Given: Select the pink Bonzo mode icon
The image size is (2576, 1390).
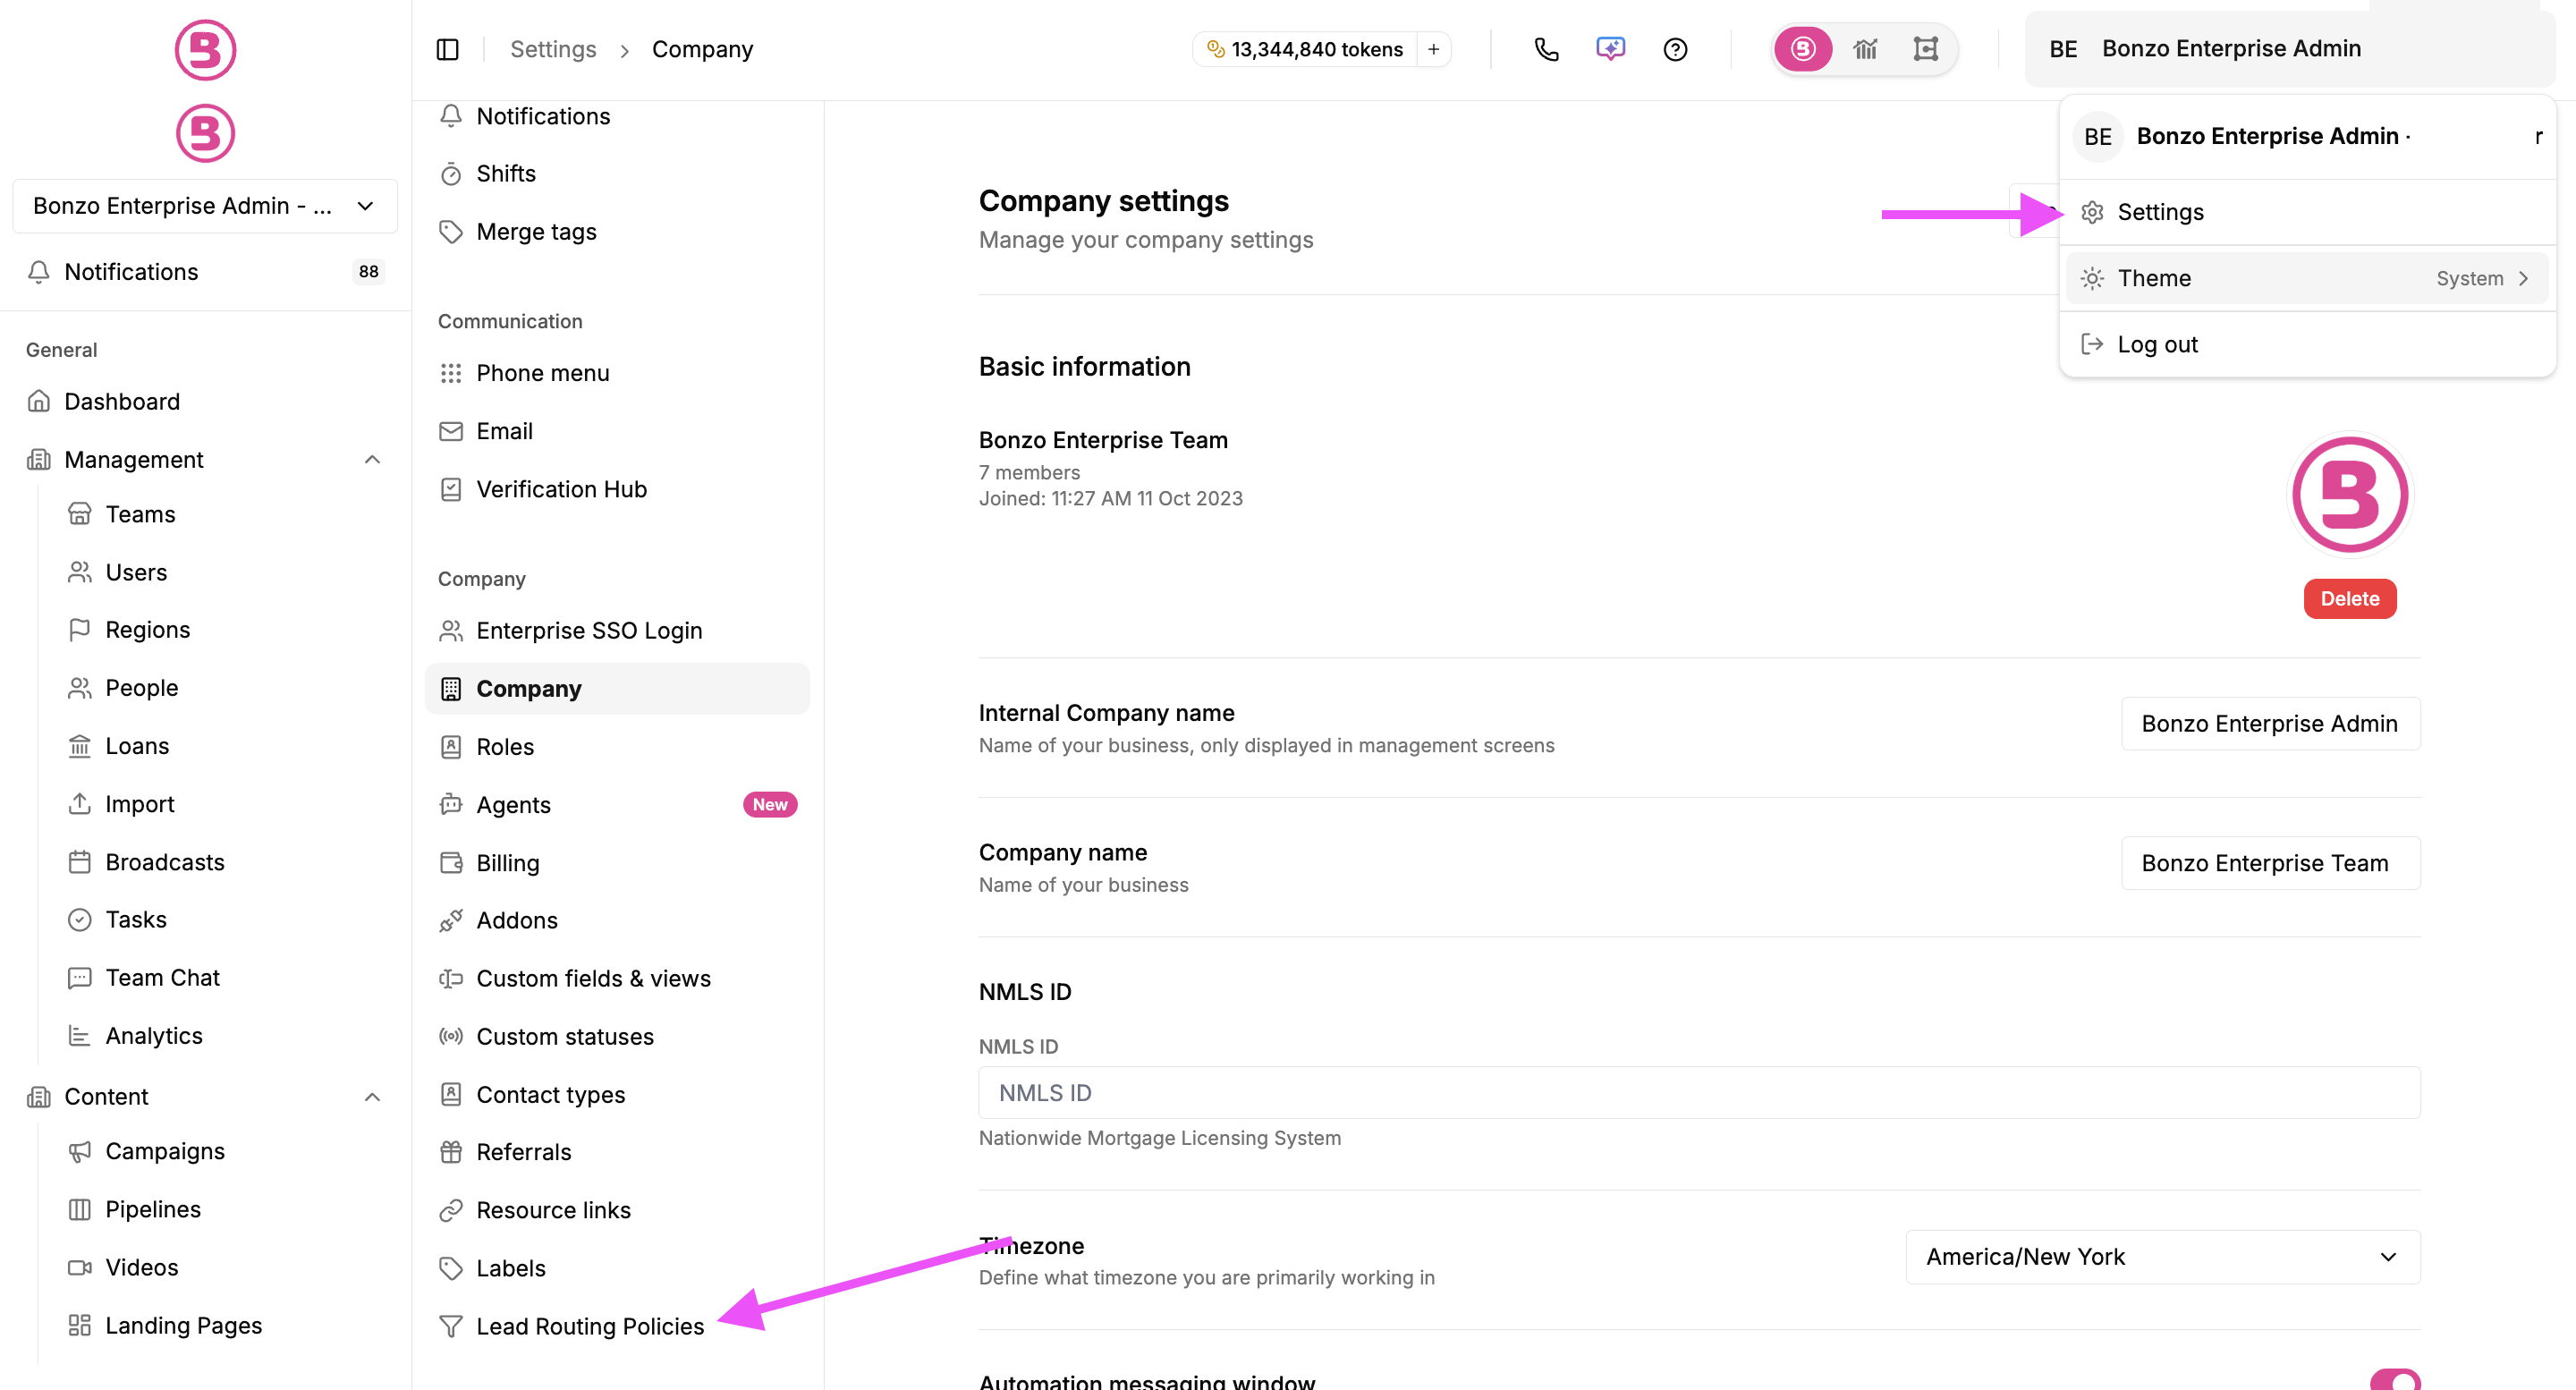Looking at the screenshot, I should point(1803,49).
